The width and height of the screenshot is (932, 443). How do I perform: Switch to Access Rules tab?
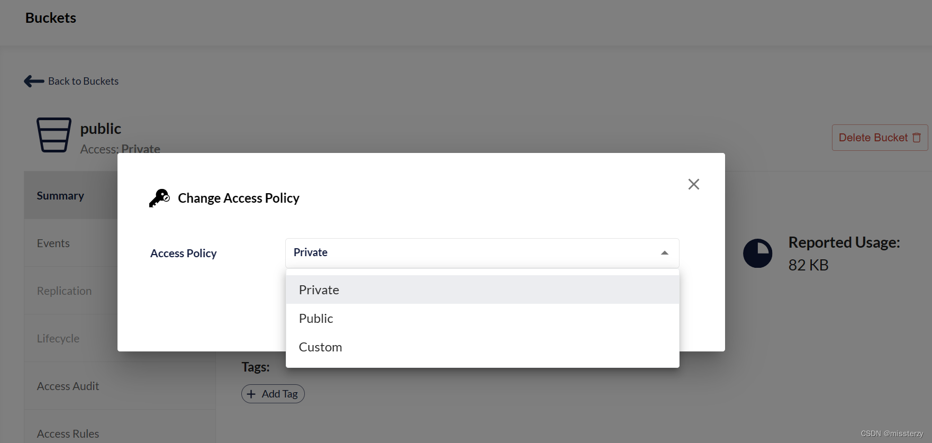click(68, 433)
